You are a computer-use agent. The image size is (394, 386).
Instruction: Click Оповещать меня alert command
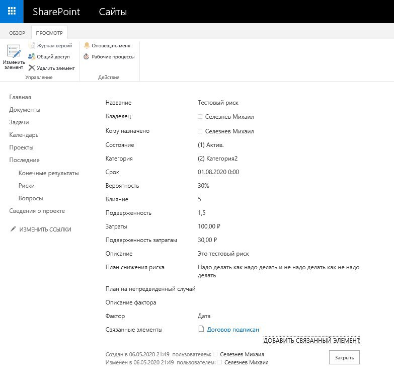[x=107, y=45]
